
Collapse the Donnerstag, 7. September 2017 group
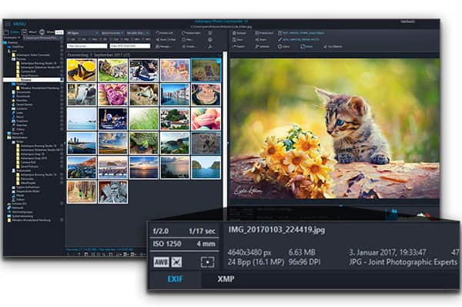tap(219, 55)
